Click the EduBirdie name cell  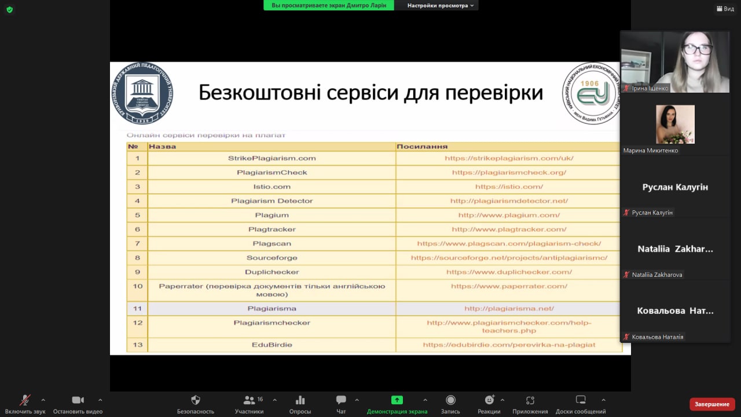(x=272, y=345)
